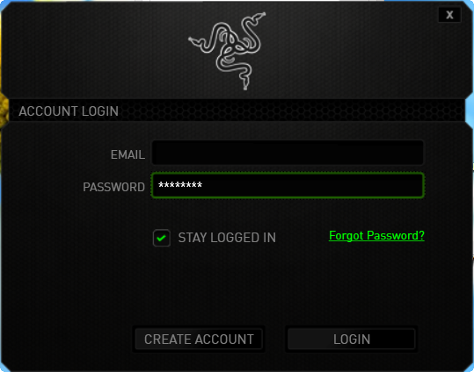Screen dimensions: 474x372
Task: Close the login dialog with X
Action: (449, 15)
